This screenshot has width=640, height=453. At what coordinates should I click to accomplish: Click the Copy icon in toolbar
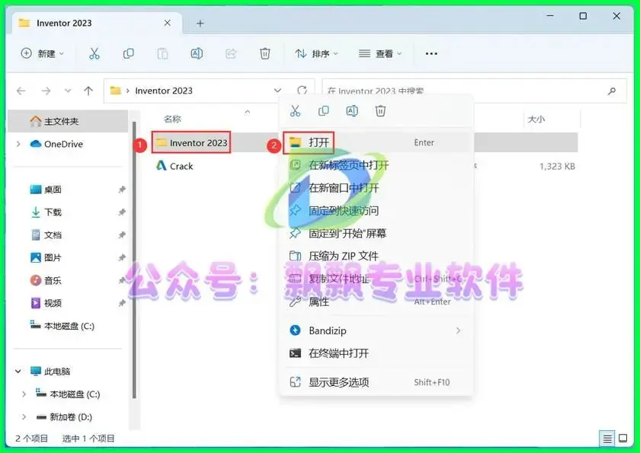pos(129,53)
